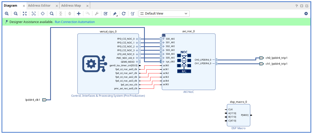Screen dimensions: 312x134
Task: Click the optimize routing icon
Action: 133,14
